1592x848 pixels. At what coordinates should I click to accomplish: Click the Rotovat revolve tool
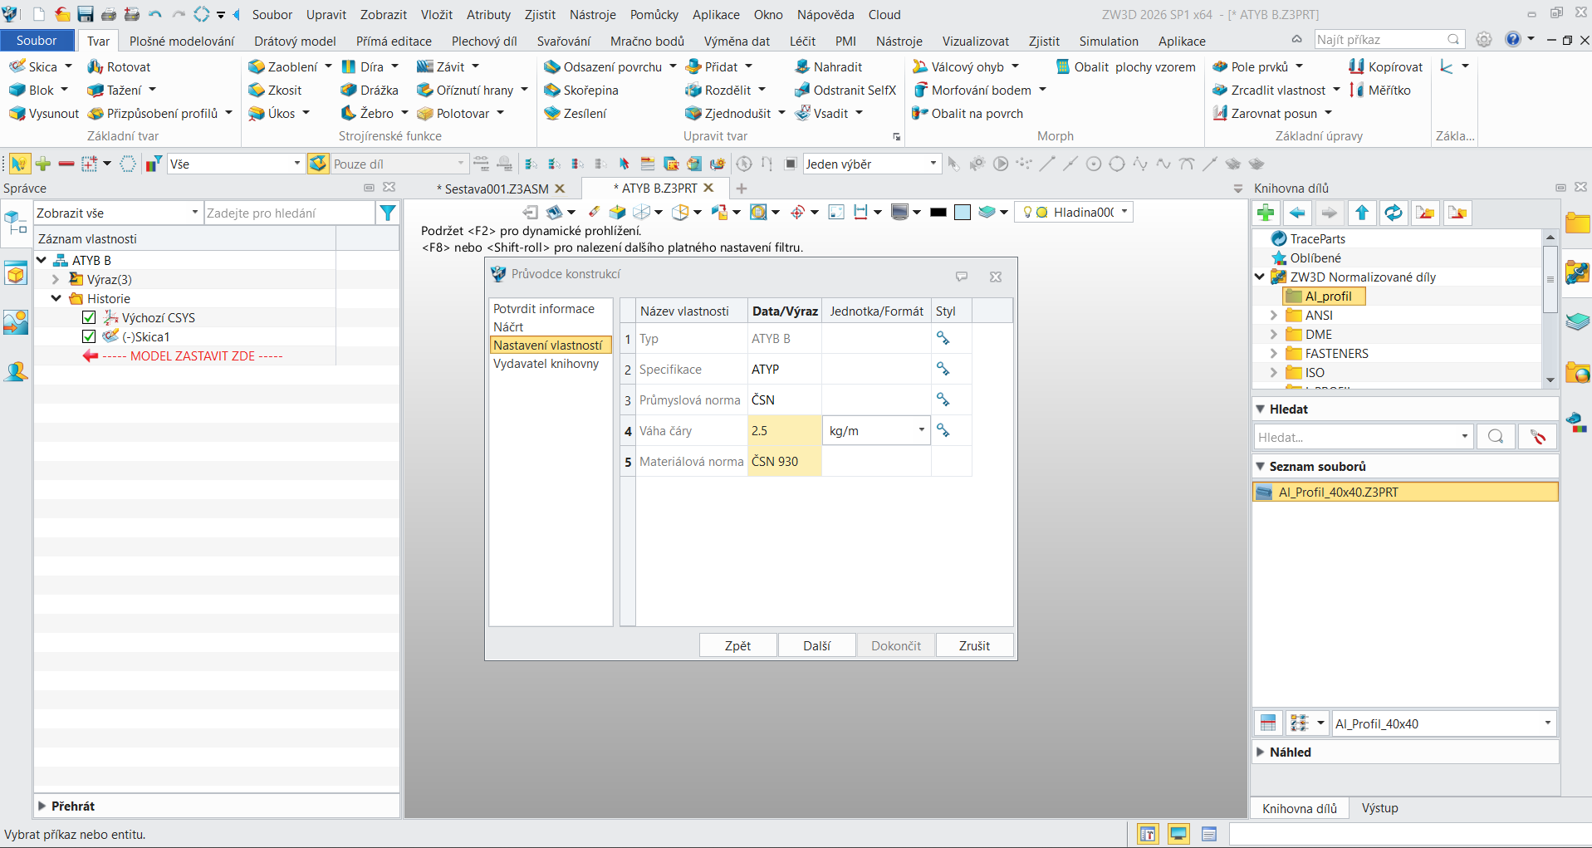[x=119, y=66]
